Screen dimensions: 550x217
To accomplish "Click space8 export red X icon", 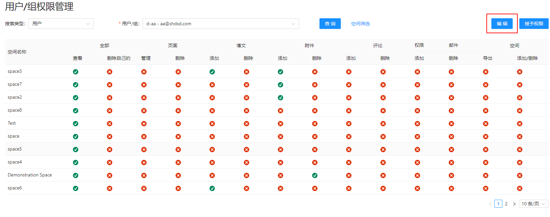I will 486,111.
